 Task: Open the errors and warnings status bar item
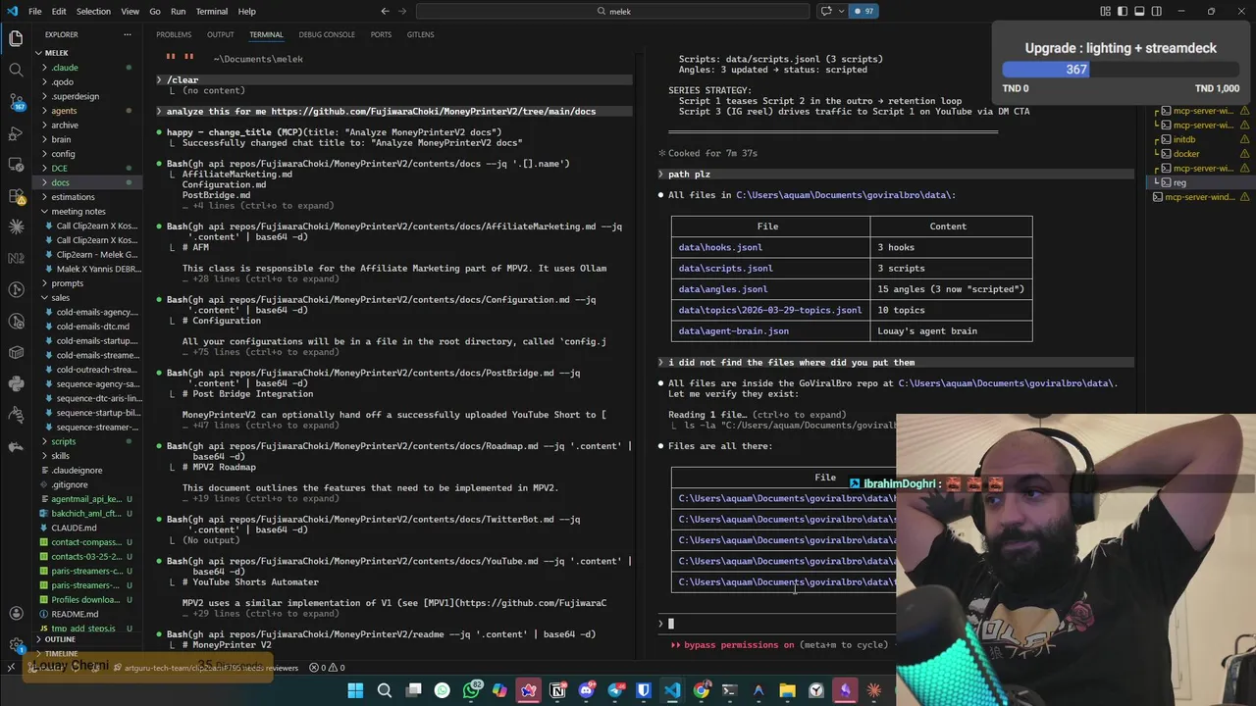pyautogui.click(x=327, y=668)
